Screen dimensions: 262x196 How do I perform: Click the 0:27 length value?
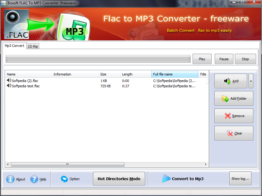coord(125,86)
